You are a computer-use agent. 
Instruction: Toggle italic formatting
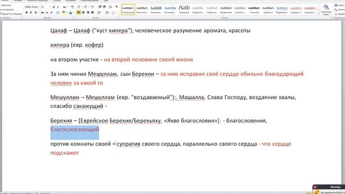31,12
